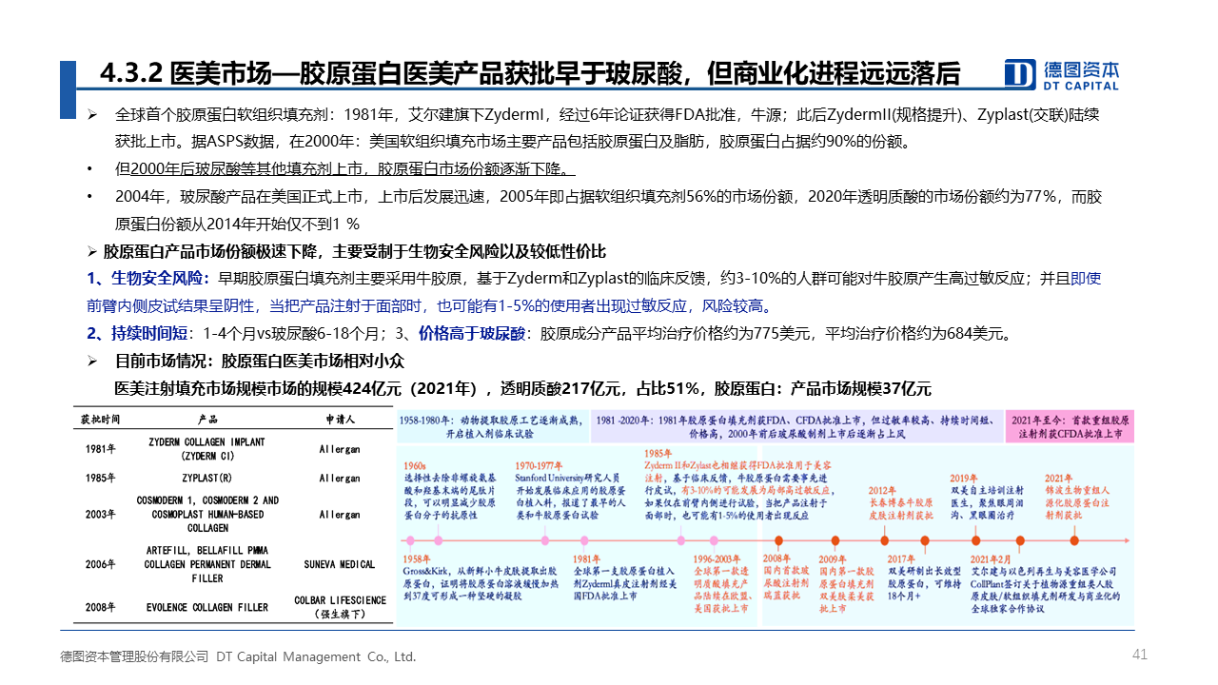This screenshot has height=685, width=1218.
Task: Click the pink '2021年至今' period banner
Action: point(1071,426)
